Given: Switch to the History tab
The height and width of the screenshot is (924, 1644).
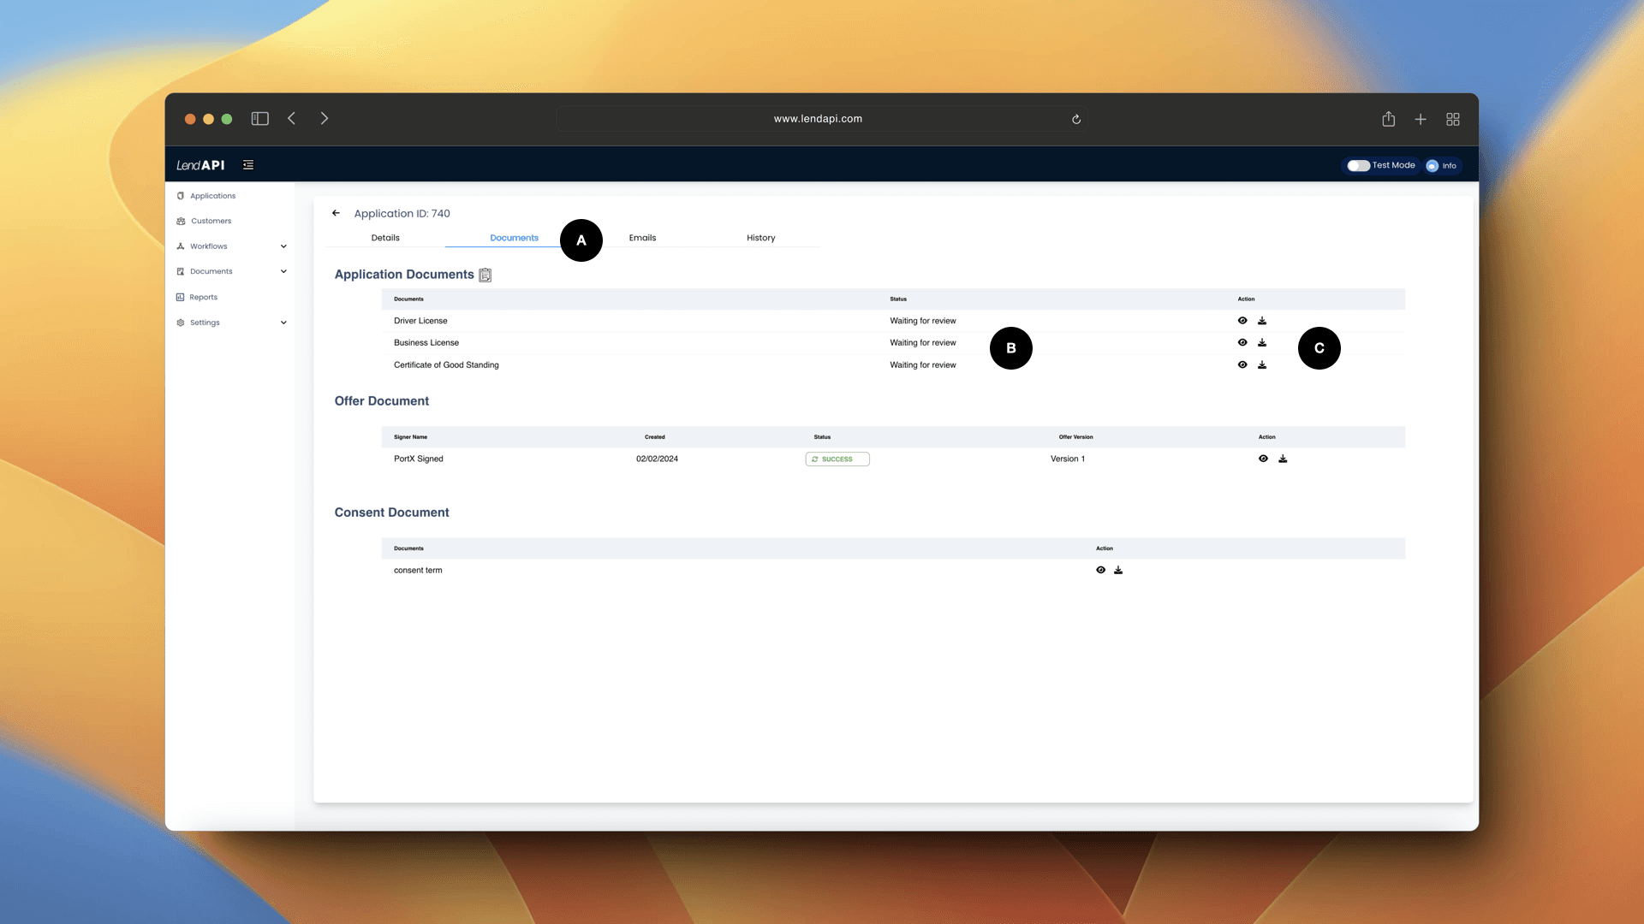Looking at the screenshot, I should pos(760,238).
